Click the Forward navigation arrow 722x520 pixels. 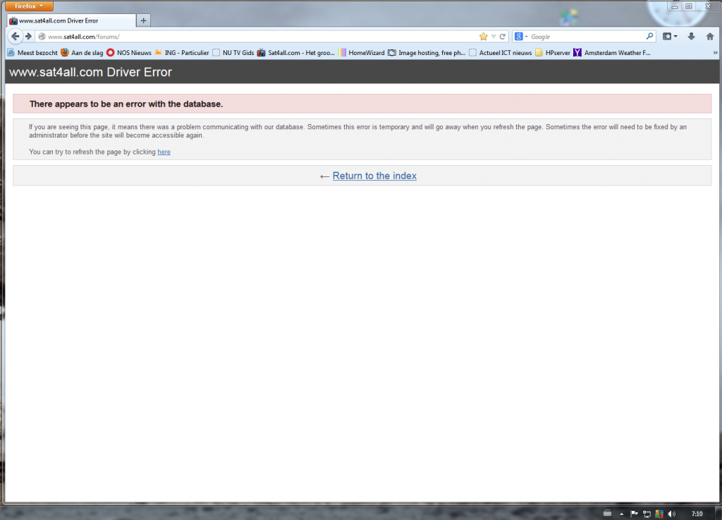29,37
